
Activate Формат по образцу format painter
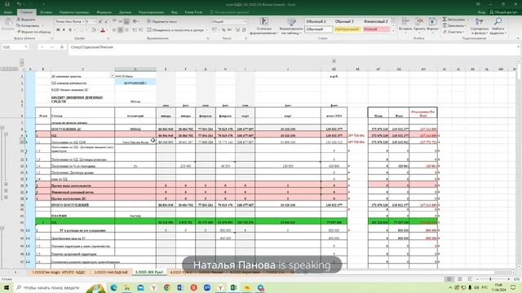pos(34,32)
